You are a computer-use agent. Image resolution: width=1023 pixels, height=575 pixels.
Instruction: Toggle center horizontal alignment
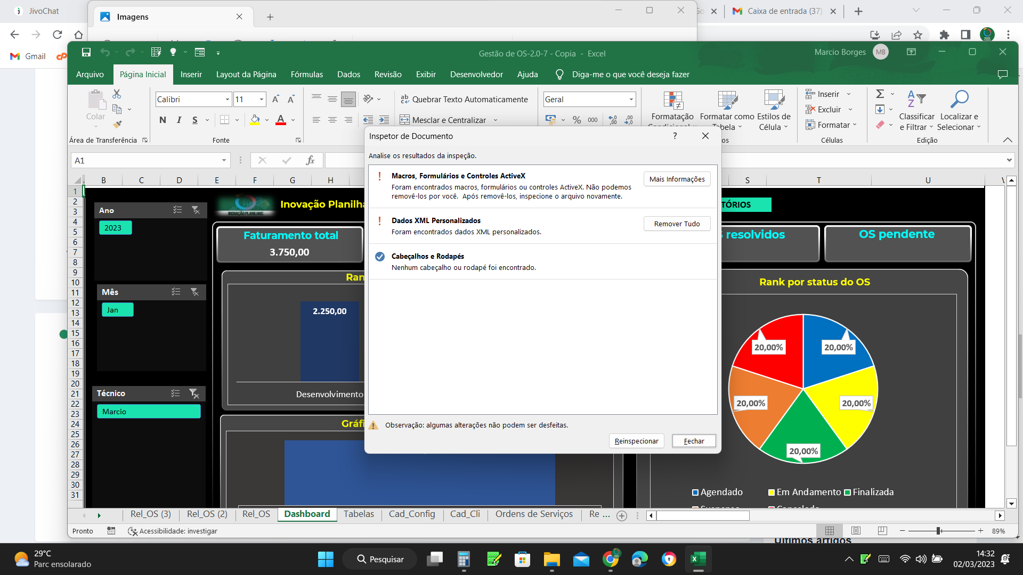pyautogui.click(x=332, y=120)
